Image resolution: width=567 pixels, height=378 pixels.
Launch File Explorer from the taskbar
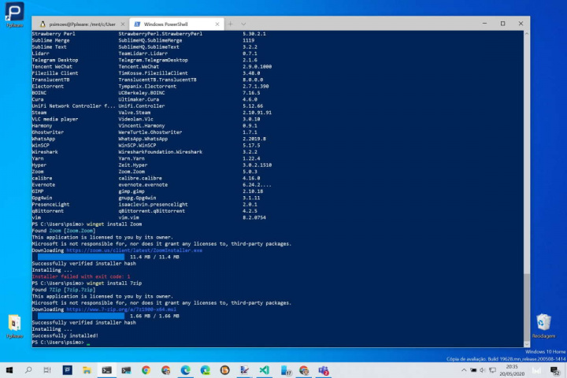tap(87, 369)
